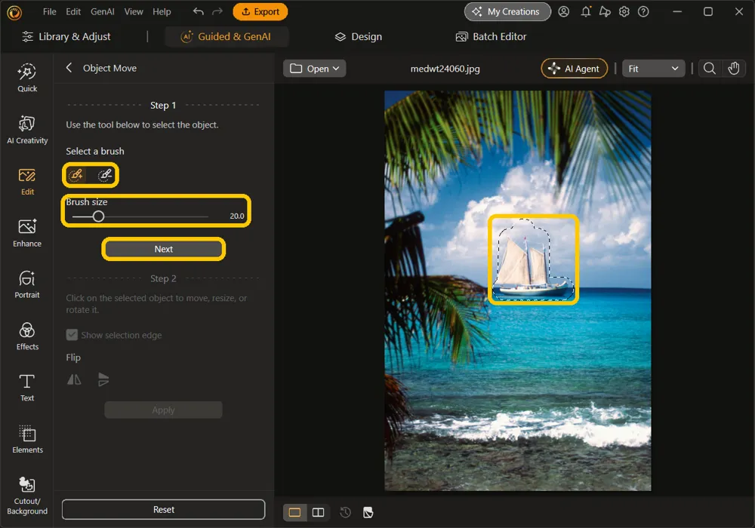Open the Portrait sidebar panel
This screenshot has width=755, height=528.
point(27,284)
